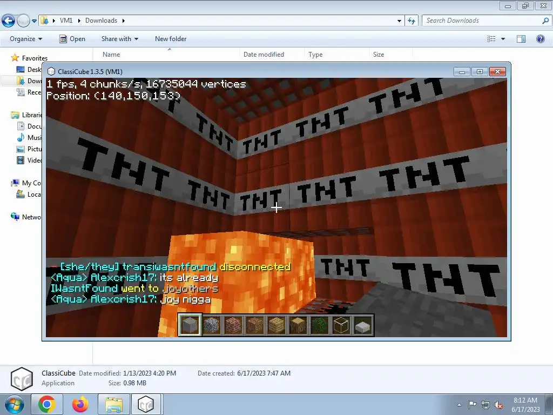Open Action Center flag icon

472,405
